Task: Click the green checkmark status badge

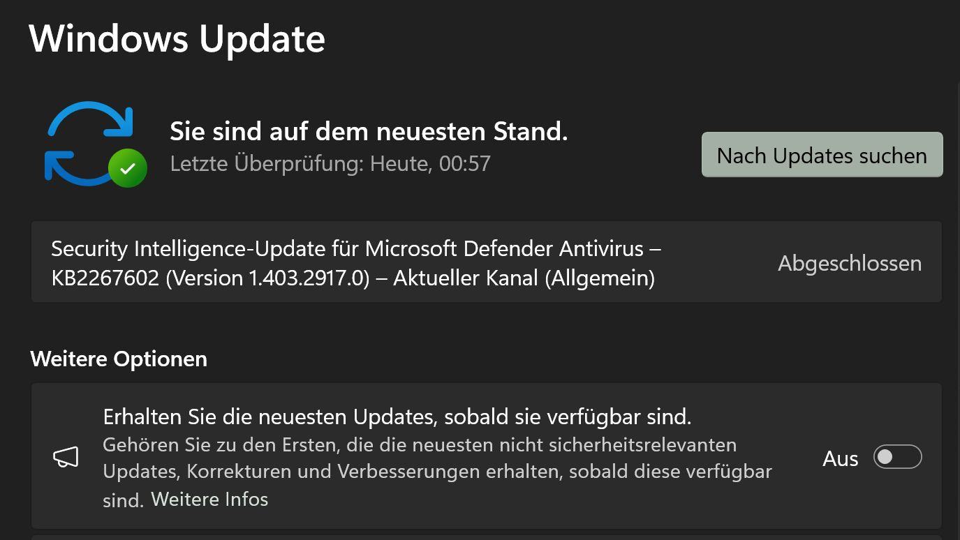Action: pyautogui.click(x=127, y=168)
